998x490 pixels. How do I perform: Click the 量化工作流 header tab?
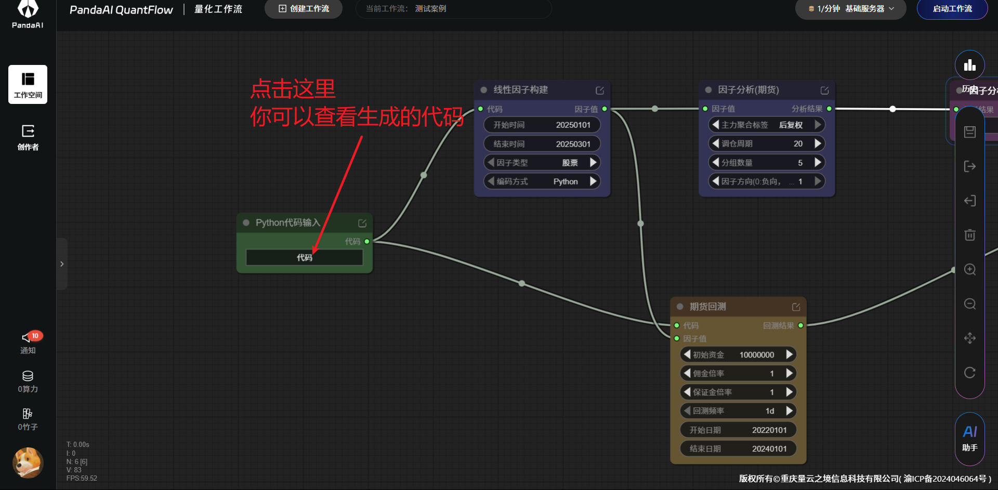[218, 9]
